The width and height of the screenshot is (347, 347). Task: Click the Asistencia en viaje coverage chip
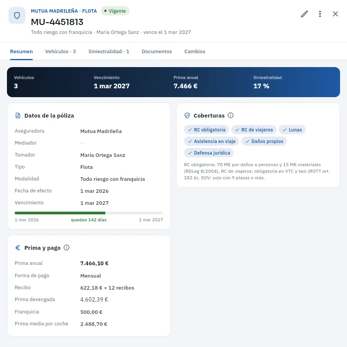click(x=211, y=141)
